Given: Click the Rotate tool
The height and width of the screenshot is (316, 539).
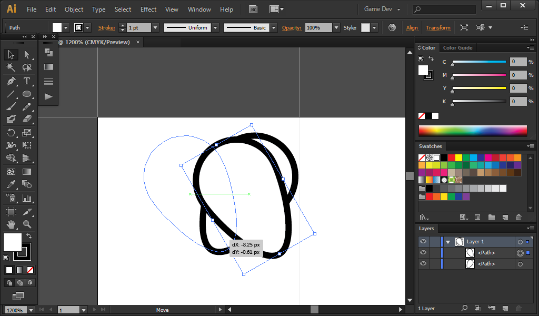Looking at the screenshot, I should click(11, 133).
